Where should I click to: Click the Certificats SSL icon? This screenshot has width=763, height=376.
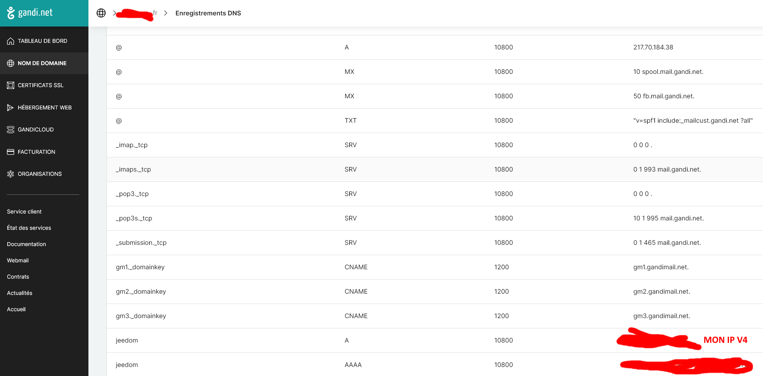click(x=11, y=85)
